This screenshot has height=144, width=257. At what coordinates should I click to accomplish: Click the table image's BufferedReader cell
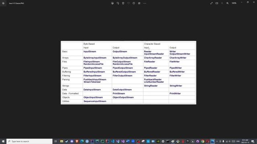pyautogui.click(x=152, y=72)
